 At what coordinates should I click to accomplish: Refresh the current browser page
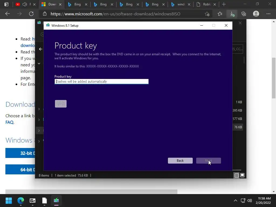(31, 14)
